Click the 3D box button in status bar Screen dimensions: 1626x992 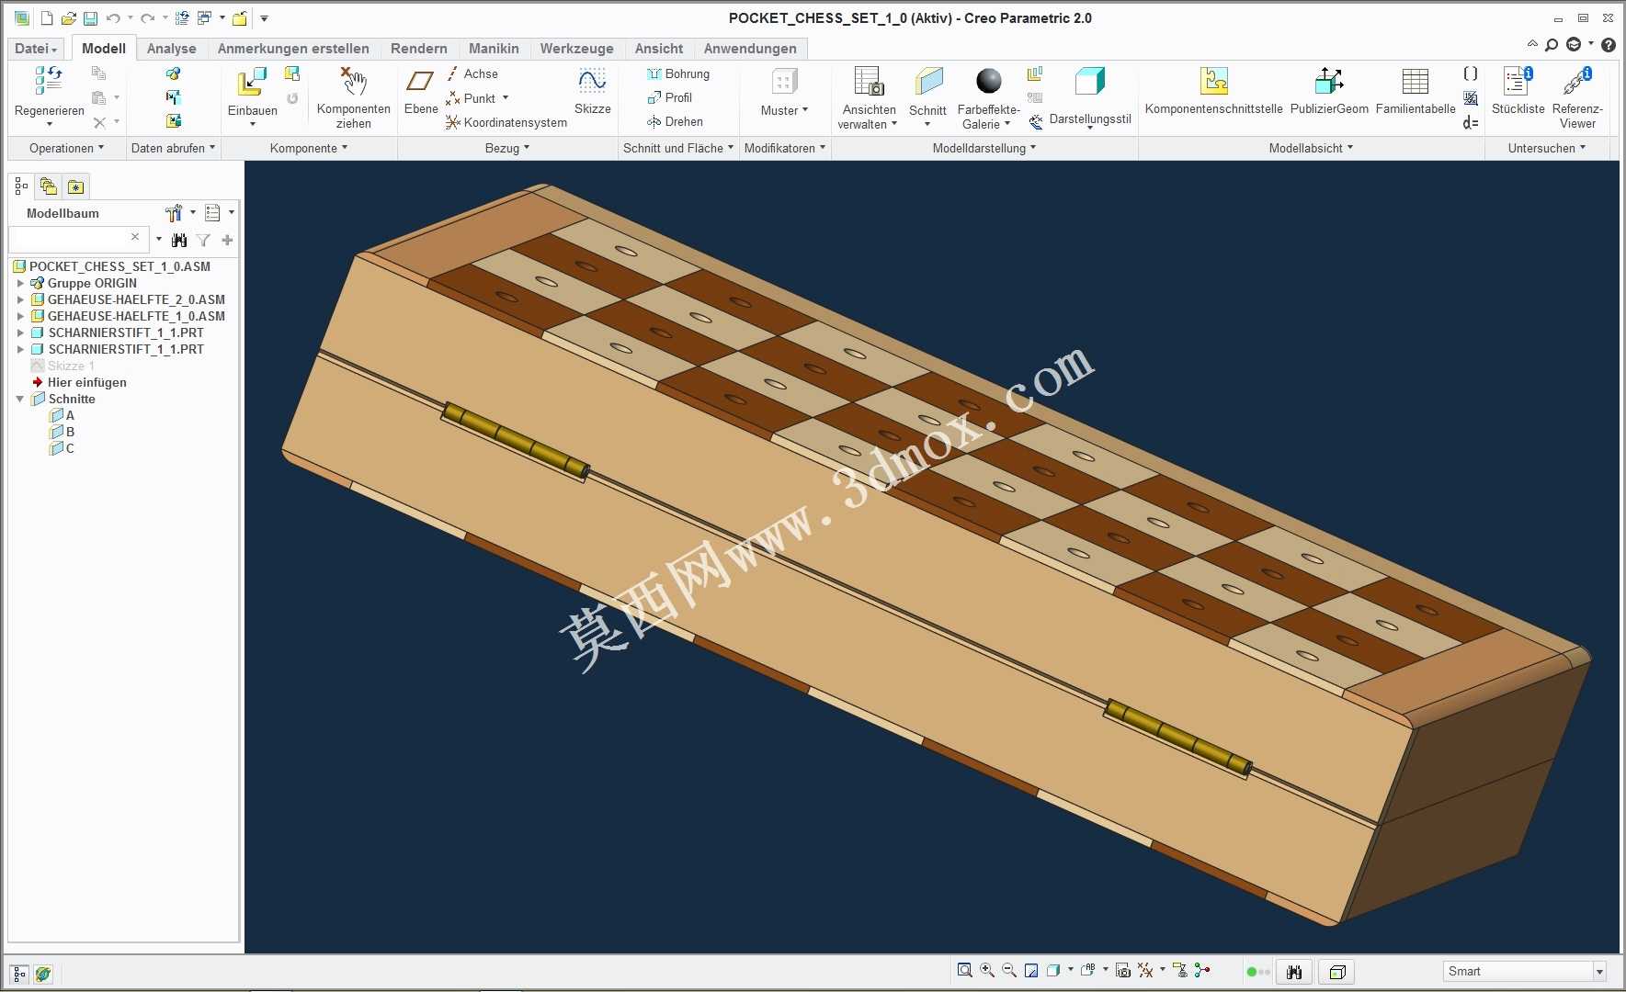coord(1337,972)
